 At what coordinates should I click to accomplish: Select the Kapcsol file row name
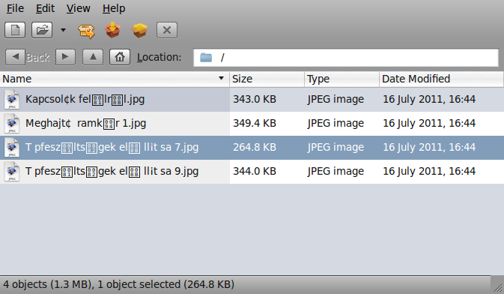tap(85, 99)
